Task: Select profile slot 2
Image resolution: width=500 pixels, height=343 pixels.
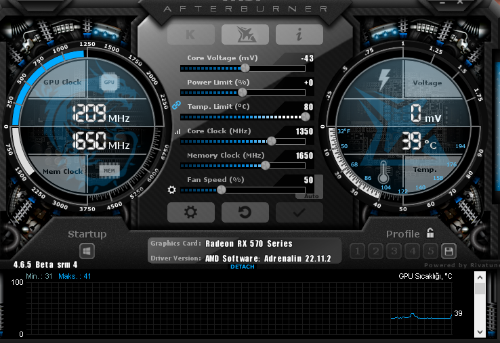Action: (x=375, y=251)
